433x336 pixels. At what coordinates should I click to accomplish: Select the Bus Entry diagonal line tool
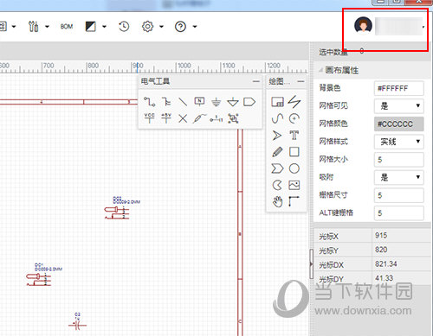[x=183, y=102]
